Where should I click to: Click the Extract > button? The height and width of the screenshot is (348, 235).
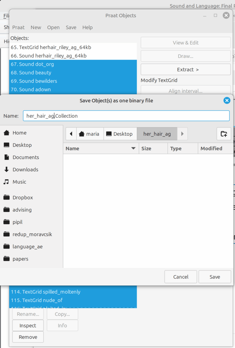[185, 70]
